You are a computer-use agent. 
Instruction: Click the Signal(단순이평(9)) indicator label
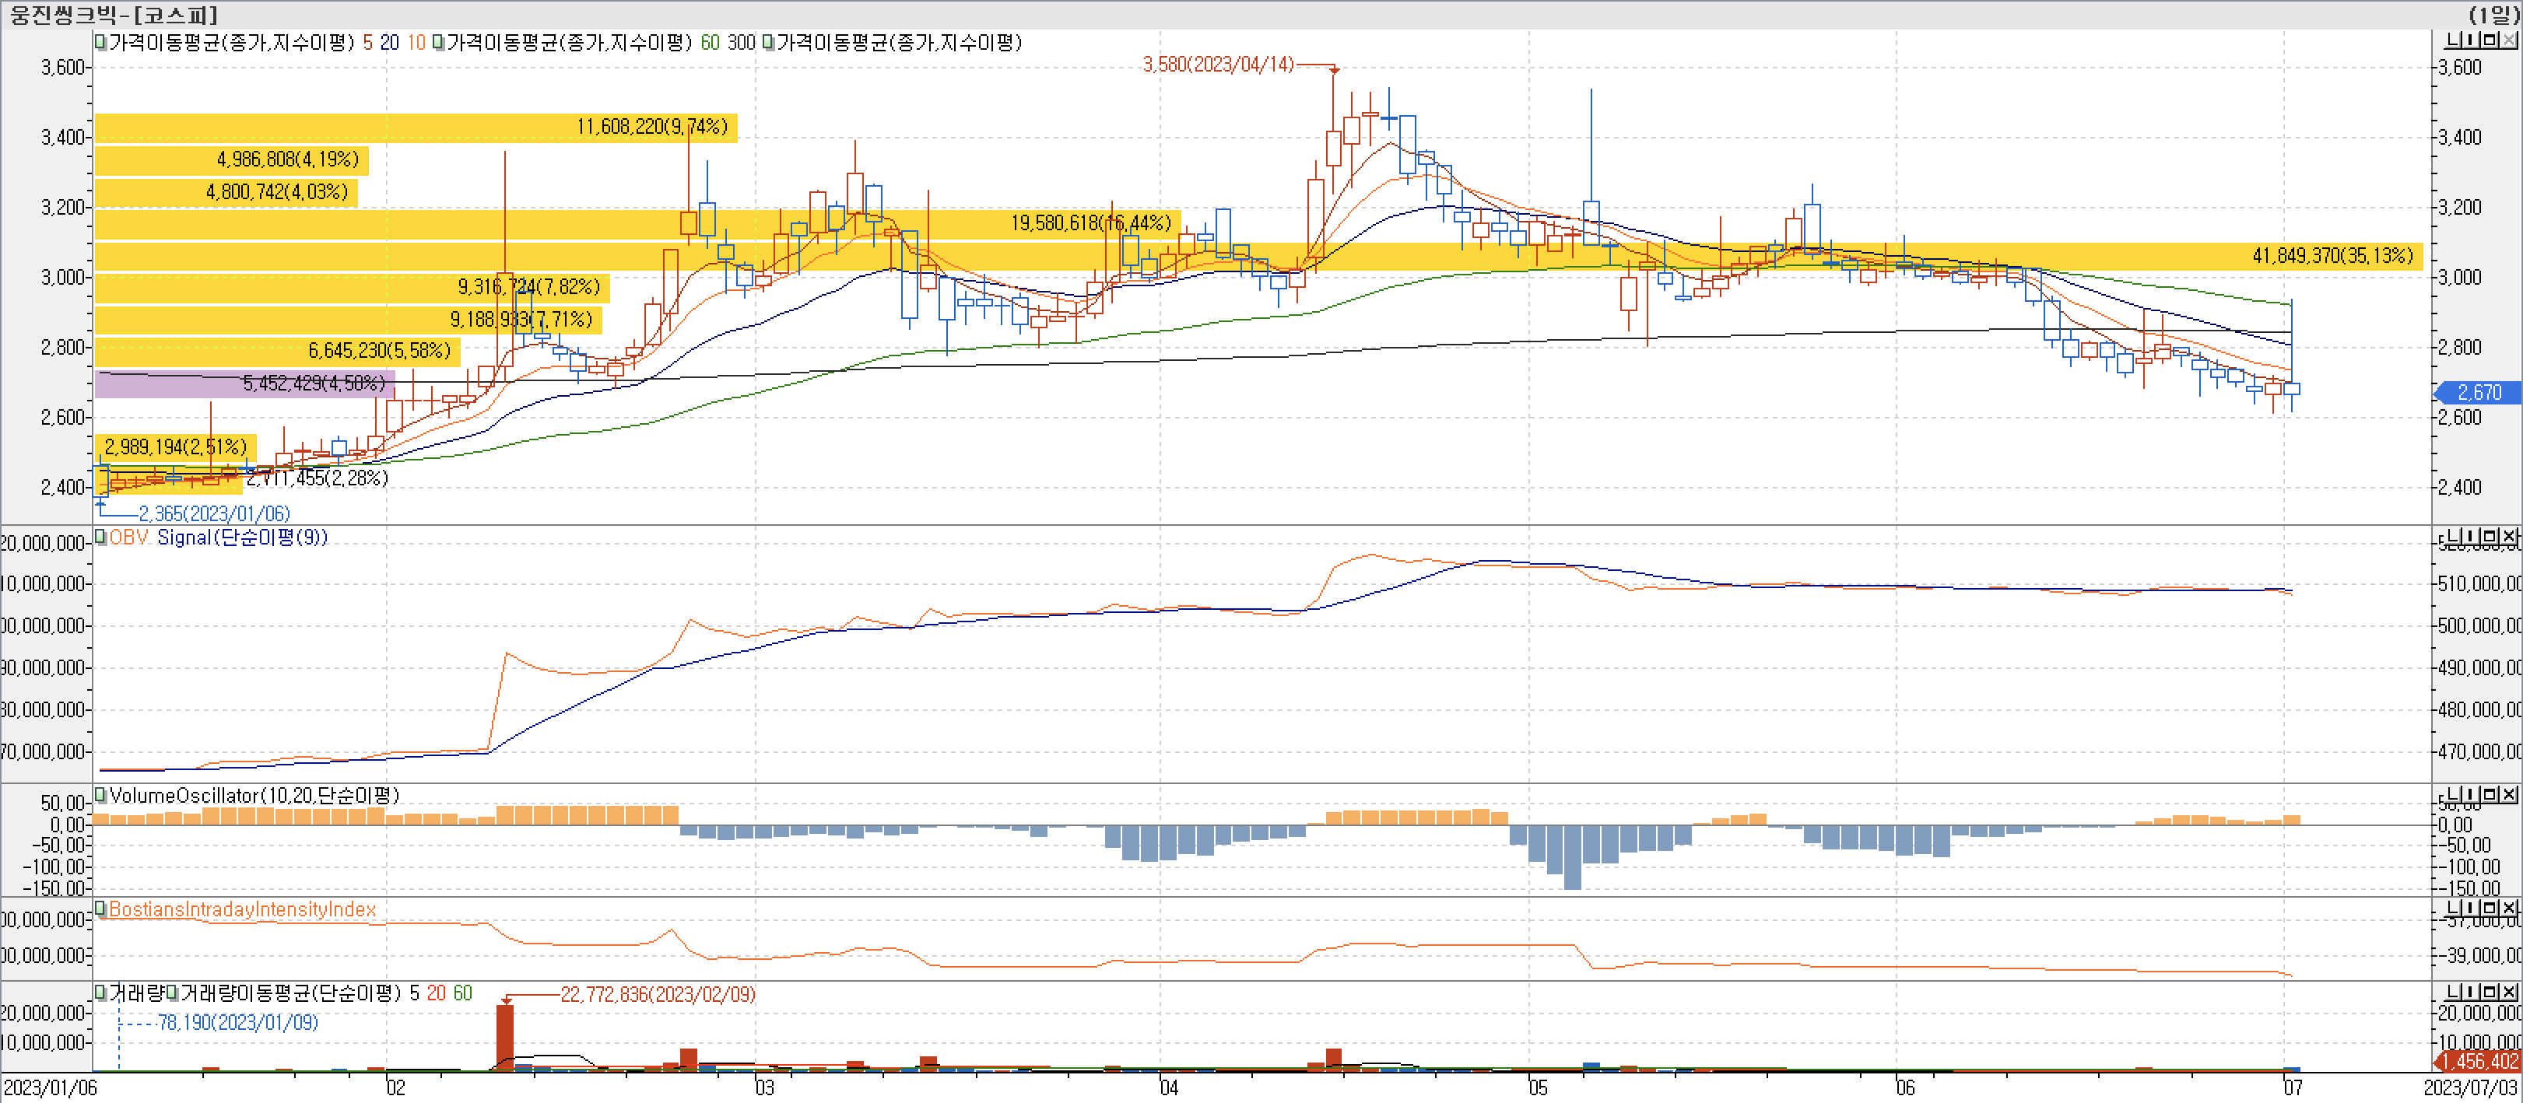pyautogui.click(x=242, y=536)
